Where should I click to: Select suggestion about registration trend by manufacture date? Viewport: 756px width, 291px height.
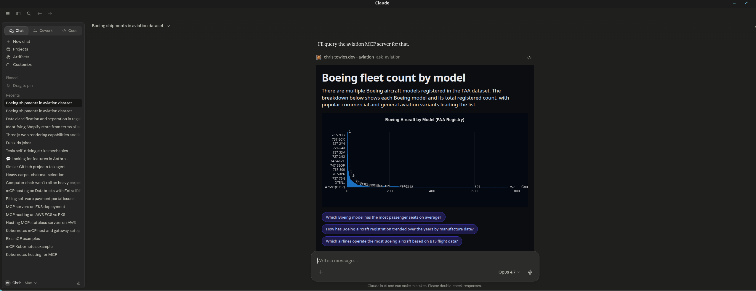[400, 229]
